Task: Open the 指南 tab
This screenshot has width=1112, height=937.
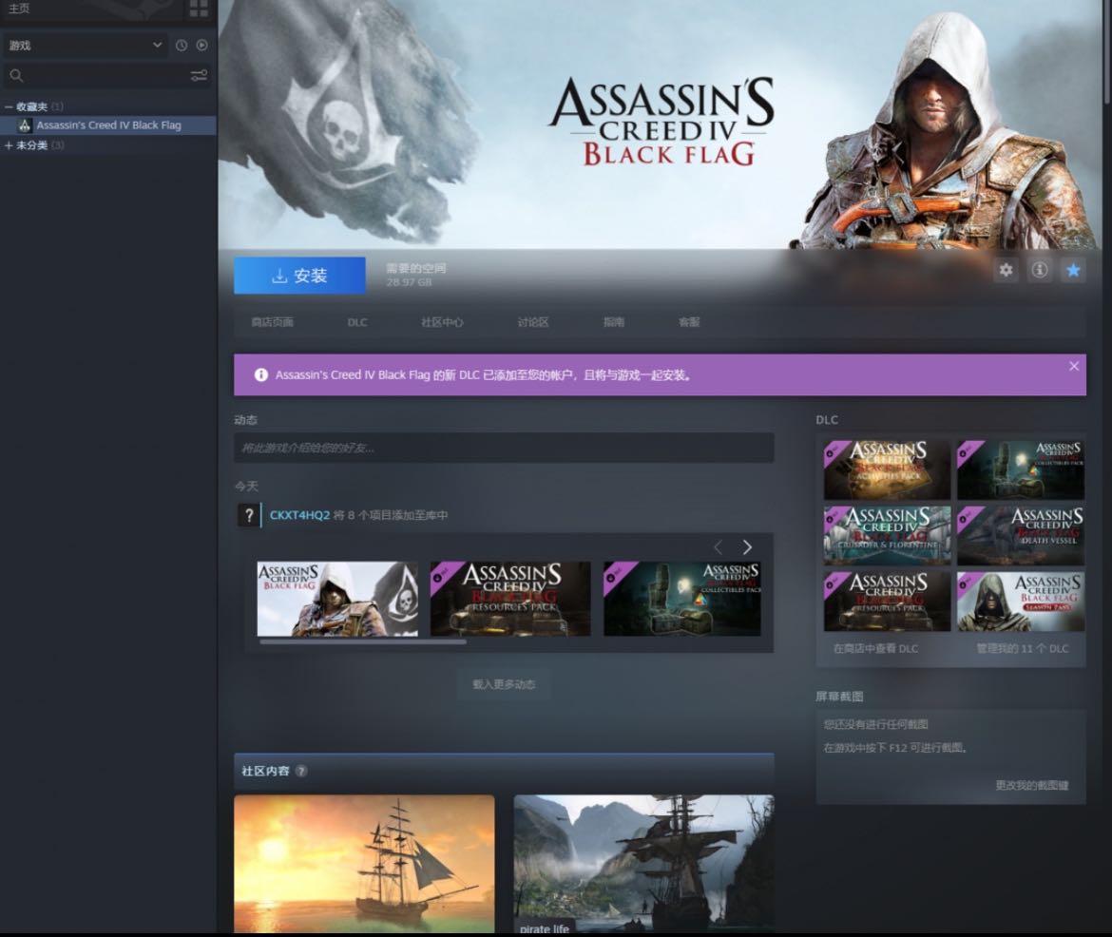Action: click(x=614, y=322)
